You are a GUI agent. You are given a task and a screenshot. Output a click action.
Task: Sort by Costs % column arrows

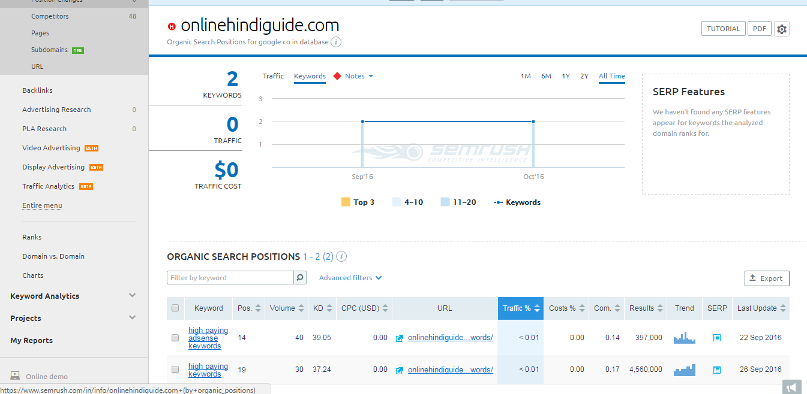coord(582,308)
